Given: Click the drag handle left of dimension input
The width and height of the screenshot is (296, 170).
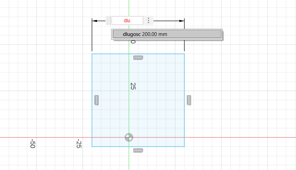Looking at the screenshot, I should 108,21.
